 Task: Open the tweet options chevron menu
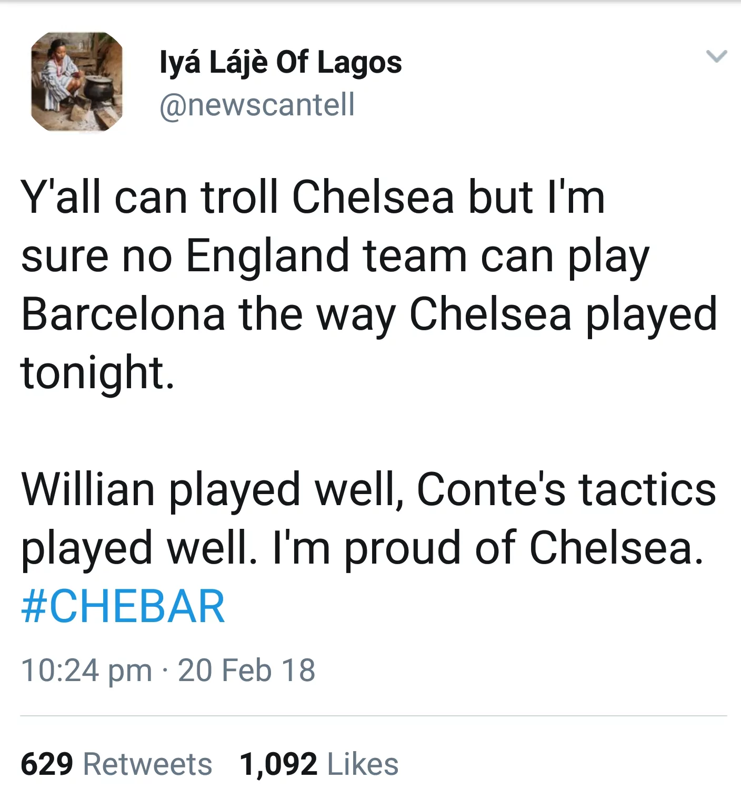pyautogui.click(x=716, y=56)
